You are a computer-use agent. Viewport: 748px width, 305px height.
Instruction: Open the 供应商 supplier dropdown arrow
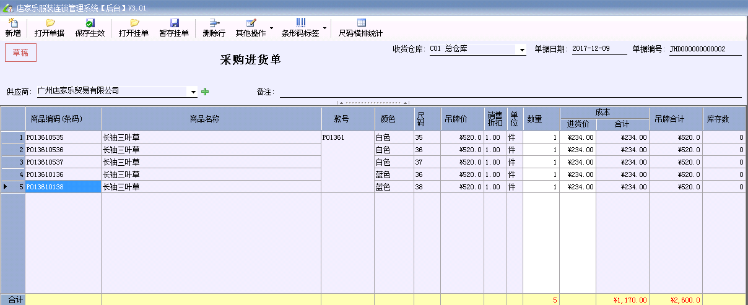(193, 92)
